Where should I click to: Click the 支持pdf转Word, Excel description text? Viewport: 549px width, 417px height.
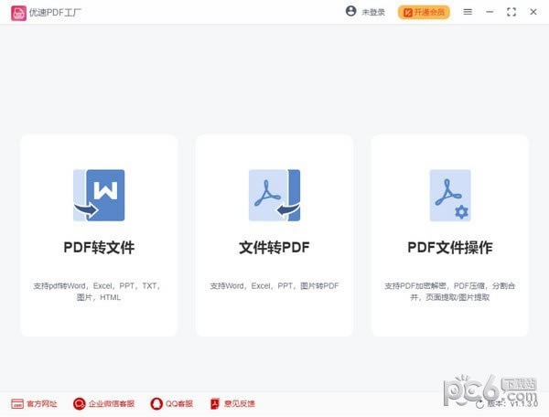[x=99, y=292]
